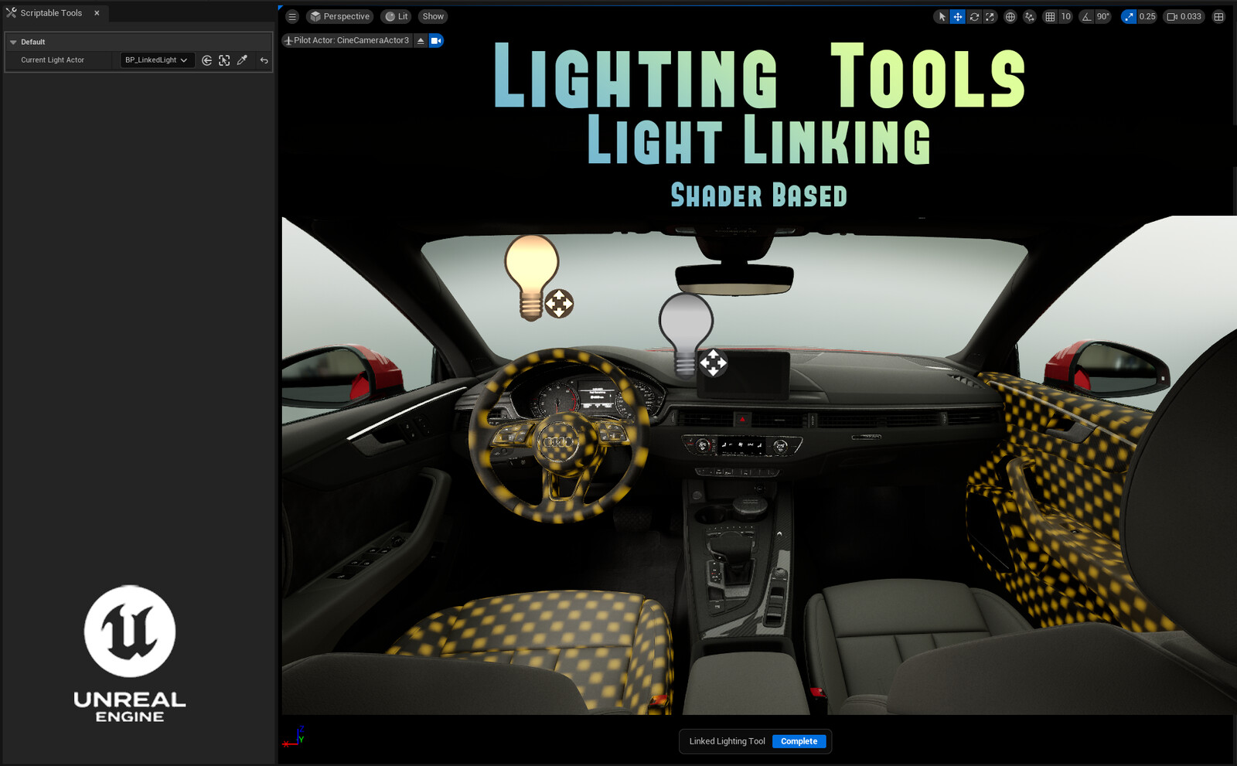Eject from piloted camera actor
The image size is (1237, 766).
pos(421,40)
